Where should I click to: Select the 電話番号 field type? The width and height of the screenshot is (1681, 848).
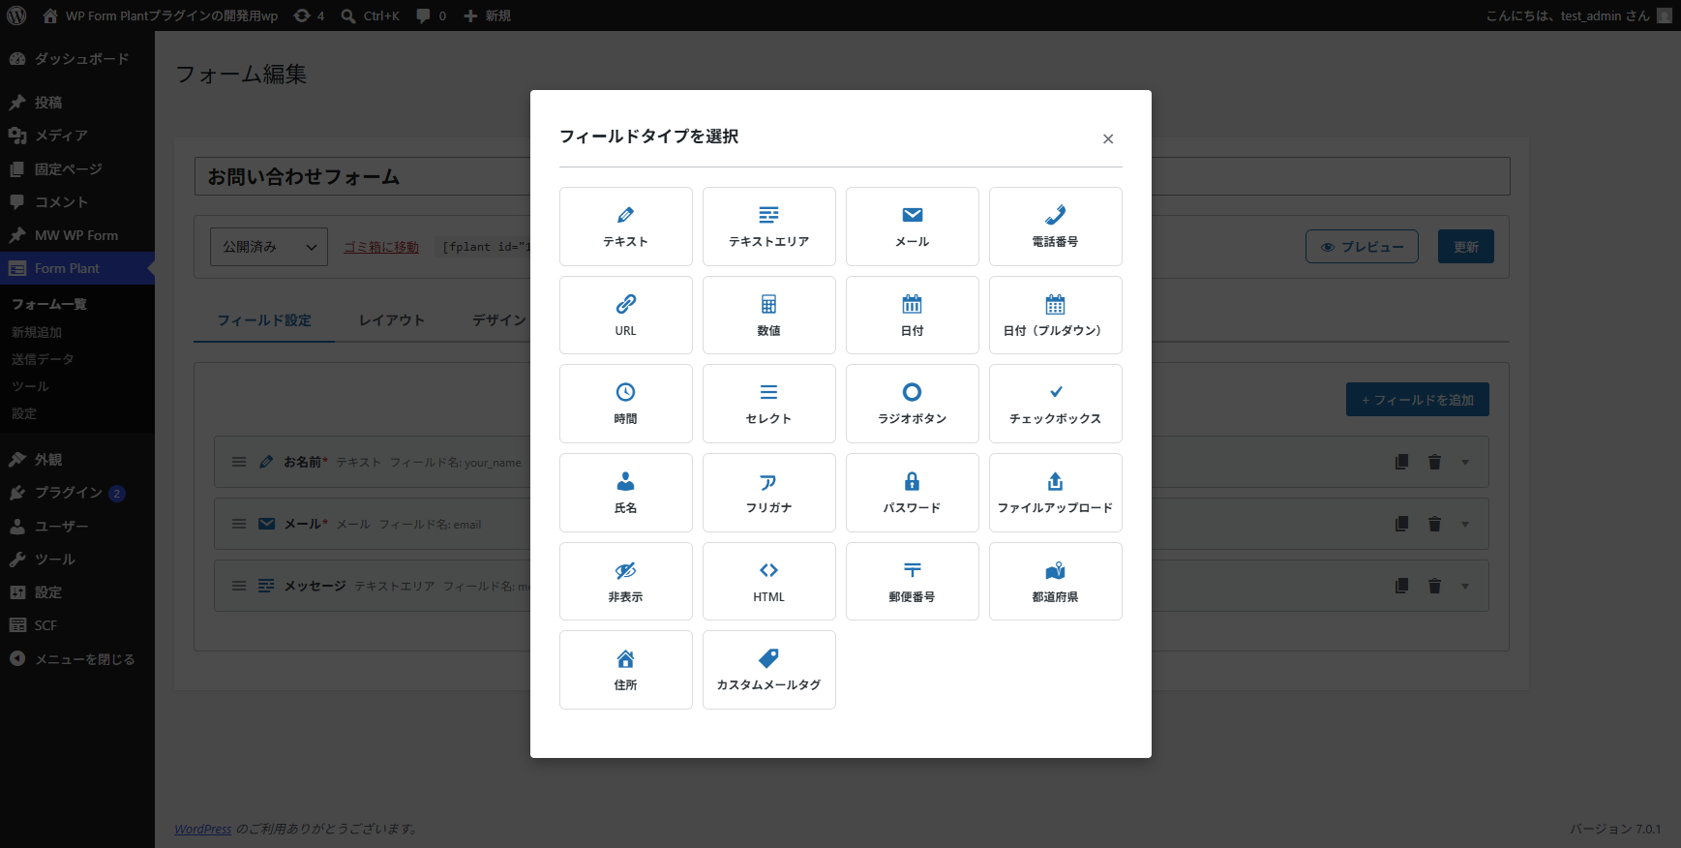(1056, 227)
